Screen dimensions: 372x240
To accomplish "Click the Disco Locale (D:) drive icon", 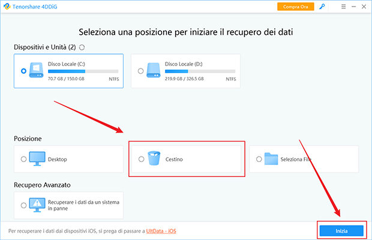I will (x=154, y=70).
